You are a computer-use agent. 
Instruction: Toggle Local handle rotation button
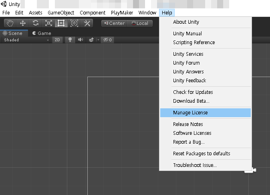click(x=140, y=23)
